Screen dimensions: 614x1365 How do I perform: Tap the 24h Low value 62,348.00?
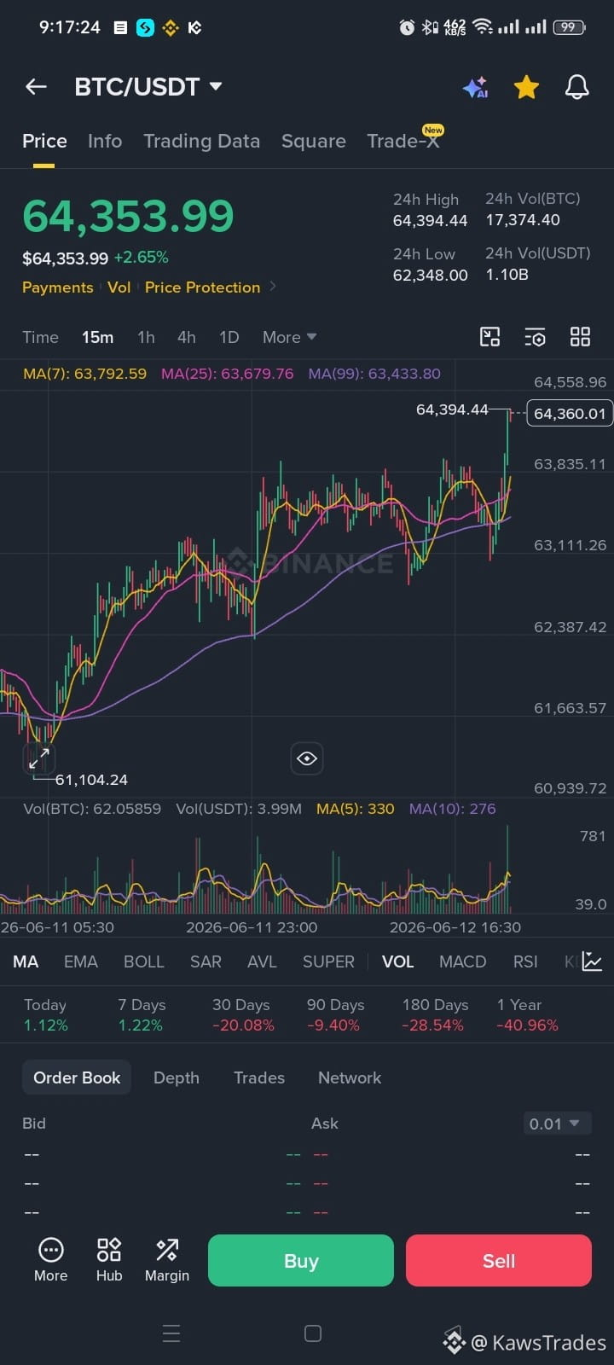tap(430, 275)
